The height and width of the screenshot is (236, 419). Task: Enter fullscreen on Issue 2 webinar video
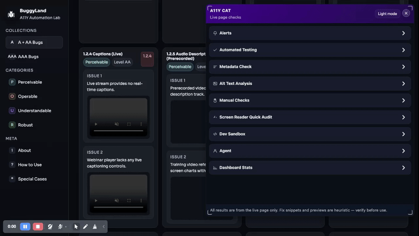click(129, 201)
